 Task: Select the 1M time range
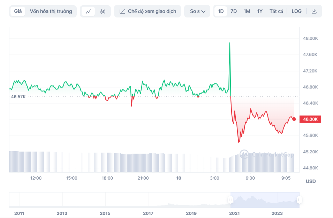(247, 11)
